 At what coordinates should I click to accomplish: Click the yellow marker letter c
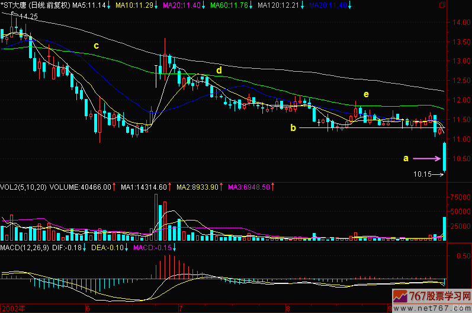pos(96,45)
